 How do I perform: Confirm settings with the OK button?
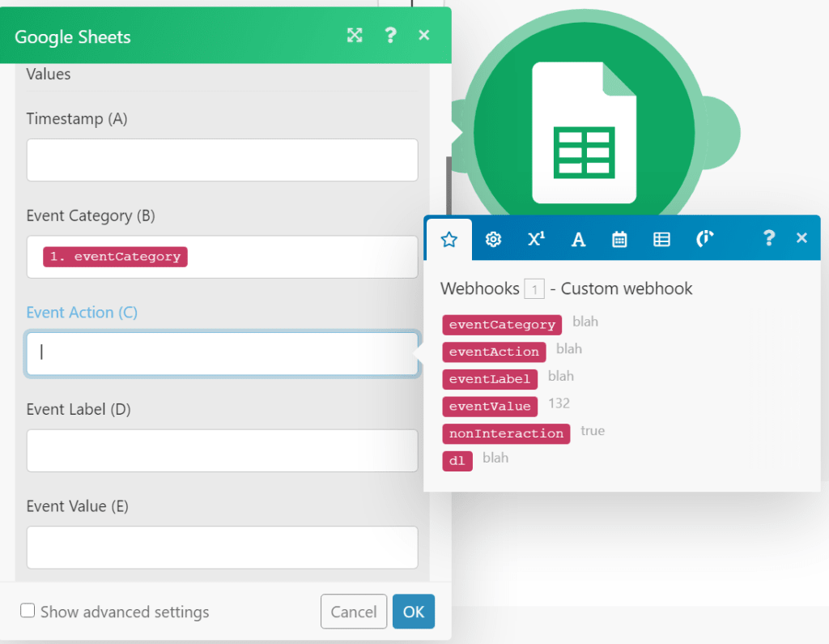coord(414,612)
